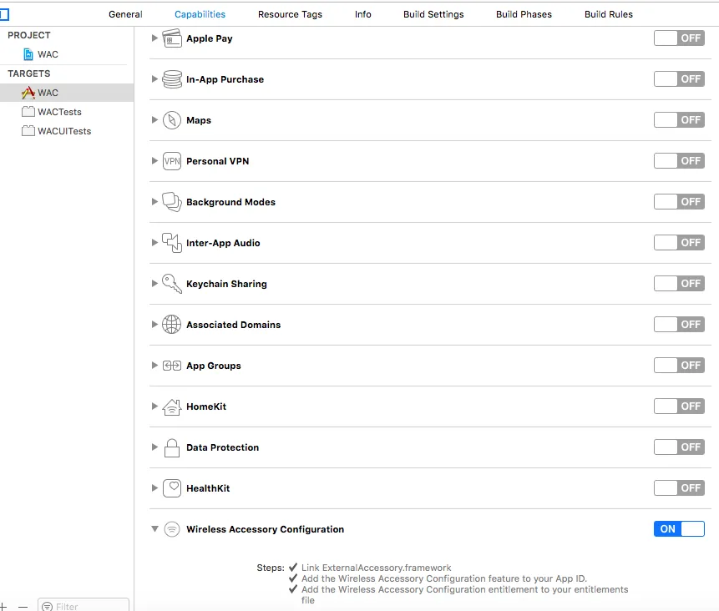719x611 pixels.
Task: Toggle the sidebar panel icon at top left
Action: (x=4, y=15)
